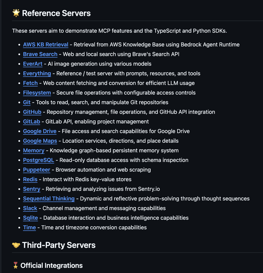
Task: Open the Sqlite link
Action: pyautogui.click(x=30, y=218)
